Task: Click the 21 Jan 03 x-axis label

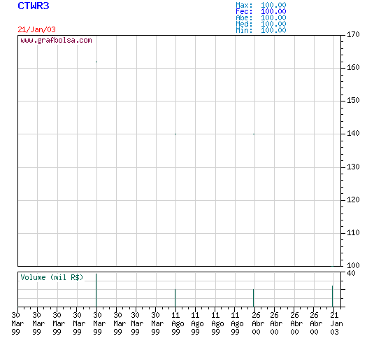Action: pos(336,323)
